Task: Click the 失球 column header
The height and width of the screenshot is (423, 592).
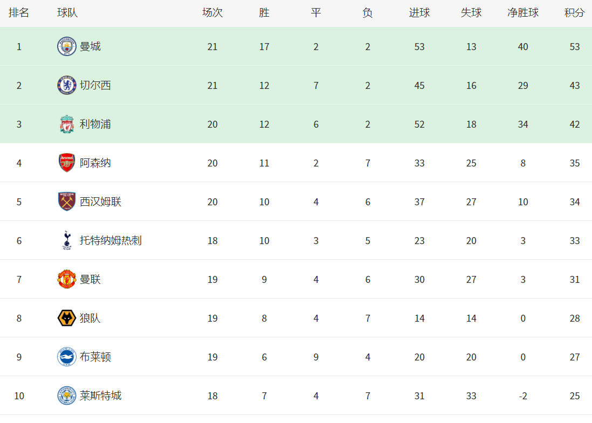Action: pyautogui.click(x=471, y=13)
